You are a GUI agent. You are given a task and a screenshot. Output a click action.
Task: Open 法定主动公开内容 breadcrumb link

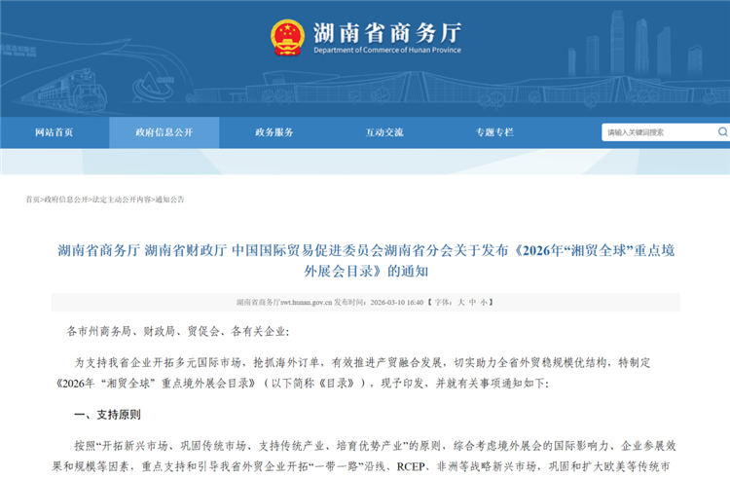122,200
